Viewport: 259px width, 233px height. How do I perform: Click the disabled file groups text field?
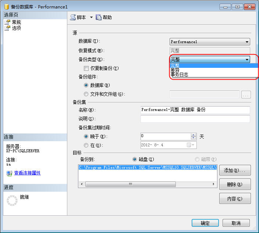tap(205, 94)
